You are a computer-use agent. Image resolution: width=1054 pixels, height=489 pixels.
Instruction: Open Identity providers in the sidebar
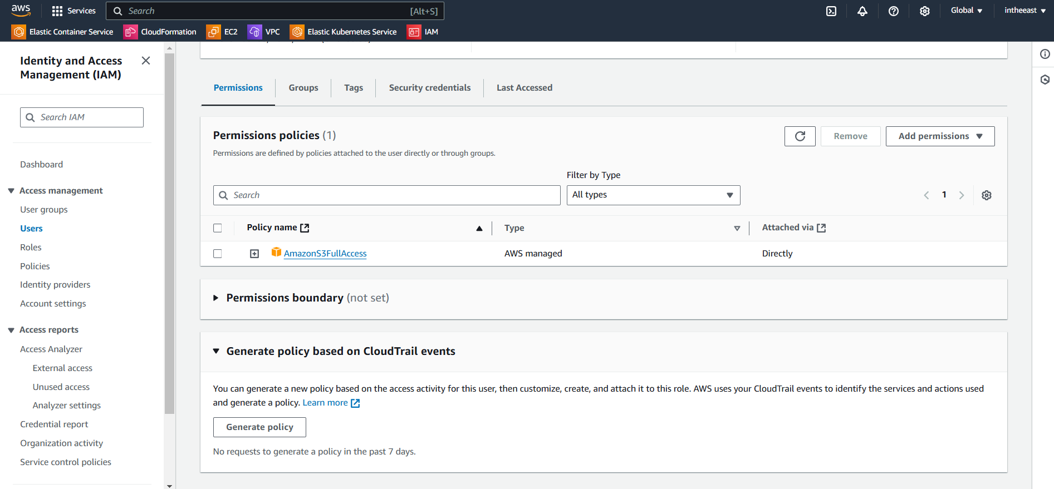(x=55, y=285)
